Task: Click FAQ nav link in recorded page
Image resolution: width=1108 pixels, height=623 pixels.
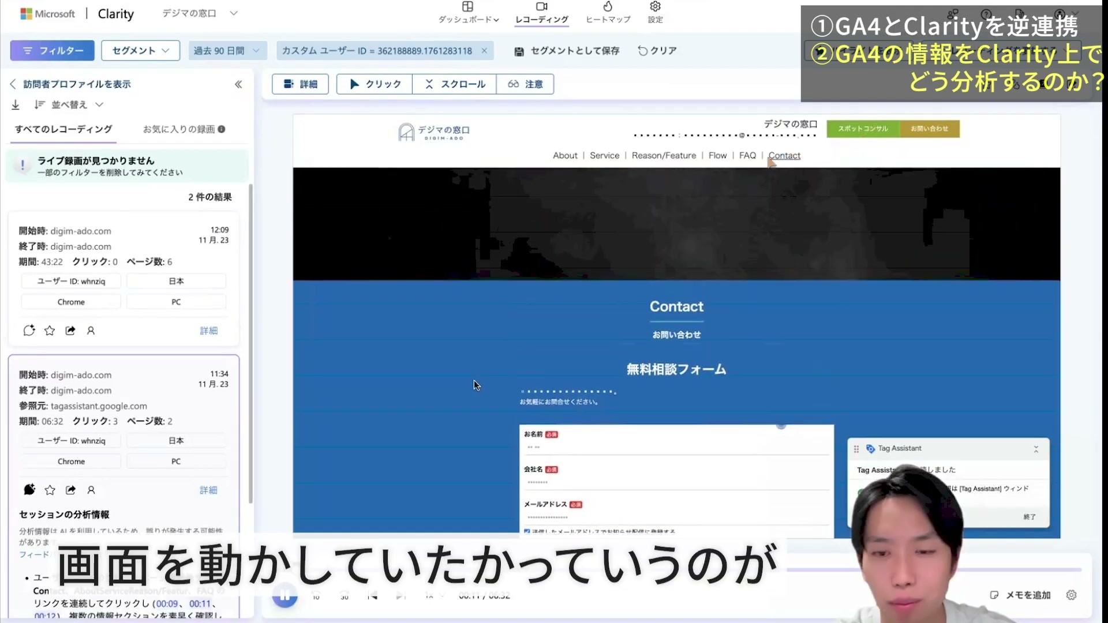Action: [747, 156]
